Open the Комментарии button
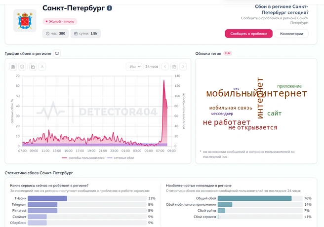 pyautogui.click(x=291, y=34)
